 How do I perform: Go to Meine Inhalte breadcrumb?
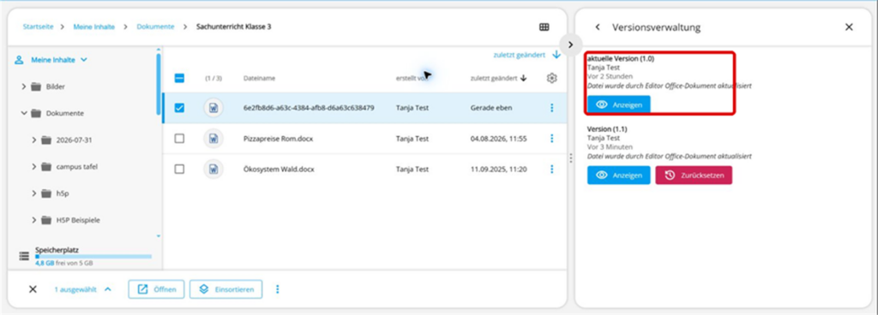tap(94, 27)
